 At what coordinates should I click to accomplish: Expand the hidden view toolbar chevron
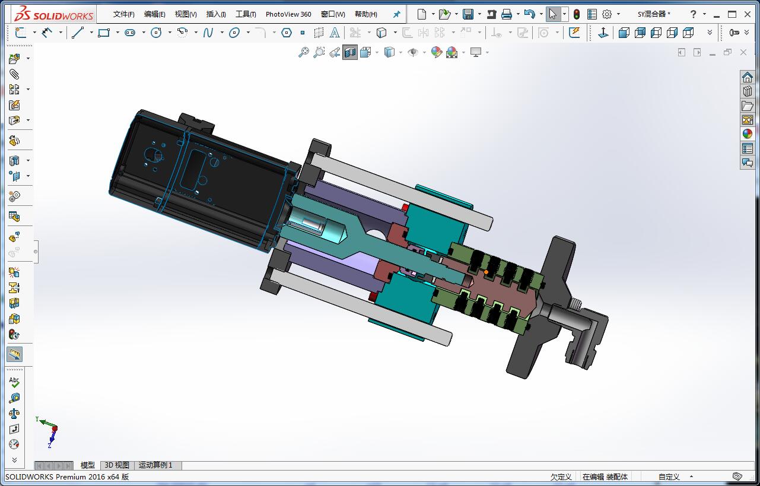(x=710, y=33)
